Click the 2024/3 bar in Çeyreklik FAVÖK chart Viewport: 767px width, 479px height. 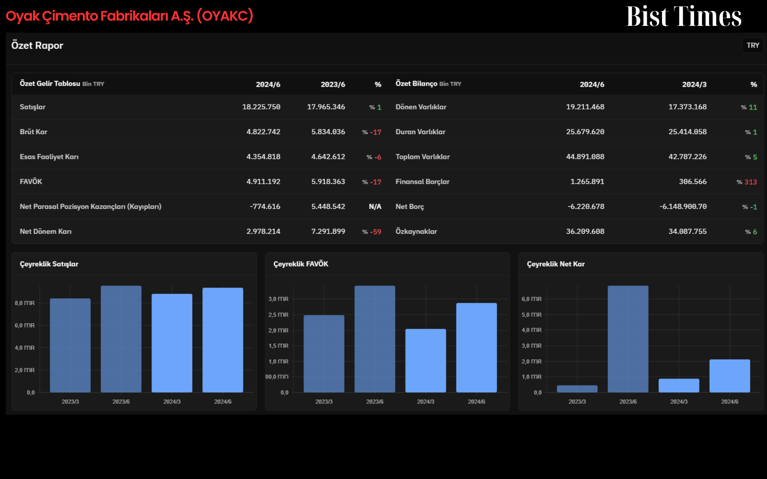[426, 361]
